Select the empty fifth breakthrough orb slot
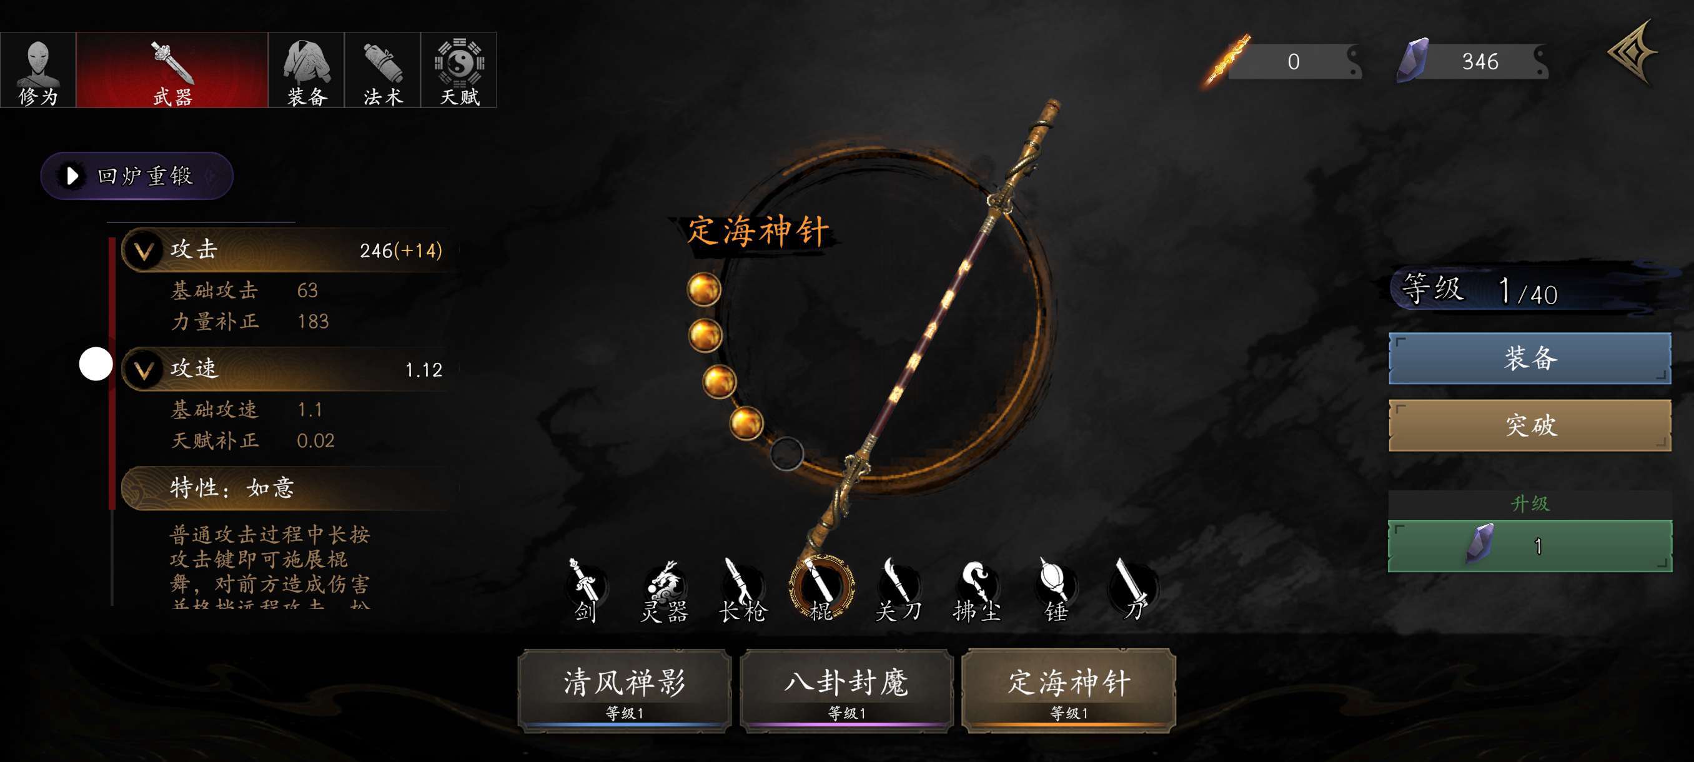The width and height of the screenshot is (1694, 762). [786, 453]
